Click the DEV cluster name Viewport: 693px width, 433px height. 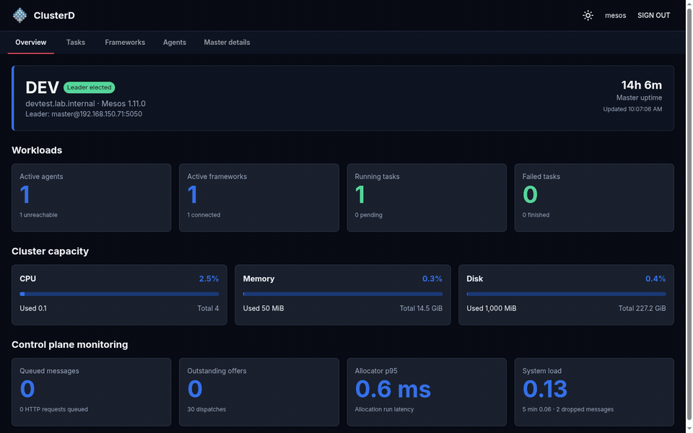click(x=42, y=87)
